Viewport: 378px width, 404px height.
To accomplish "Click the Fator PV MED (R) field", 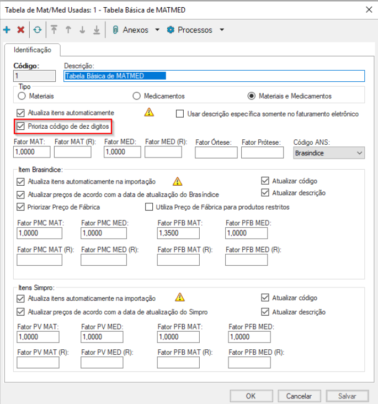I will coord(102,363).
